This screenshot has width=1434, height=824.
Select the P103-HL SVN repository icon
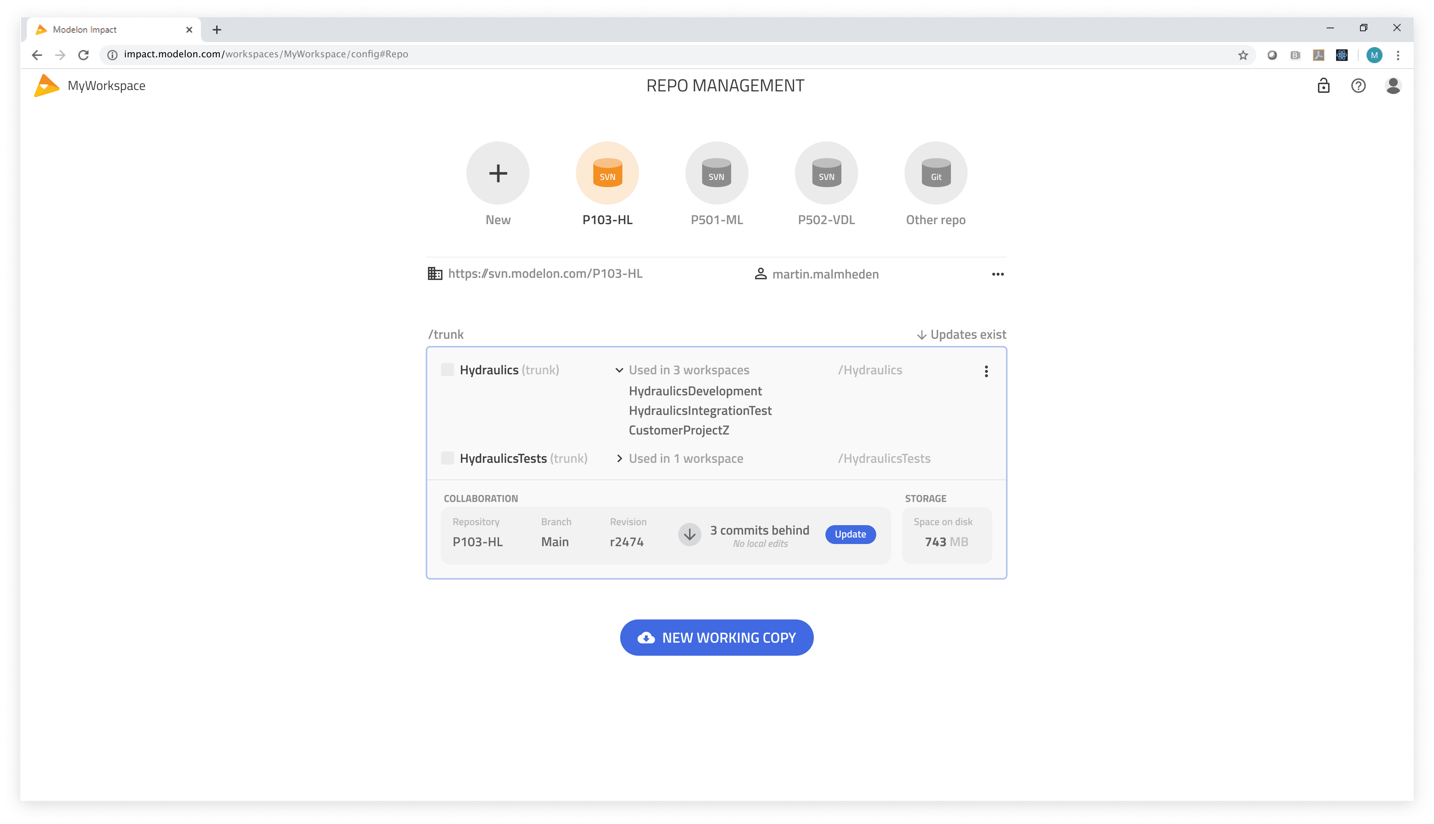click(607, 173)
